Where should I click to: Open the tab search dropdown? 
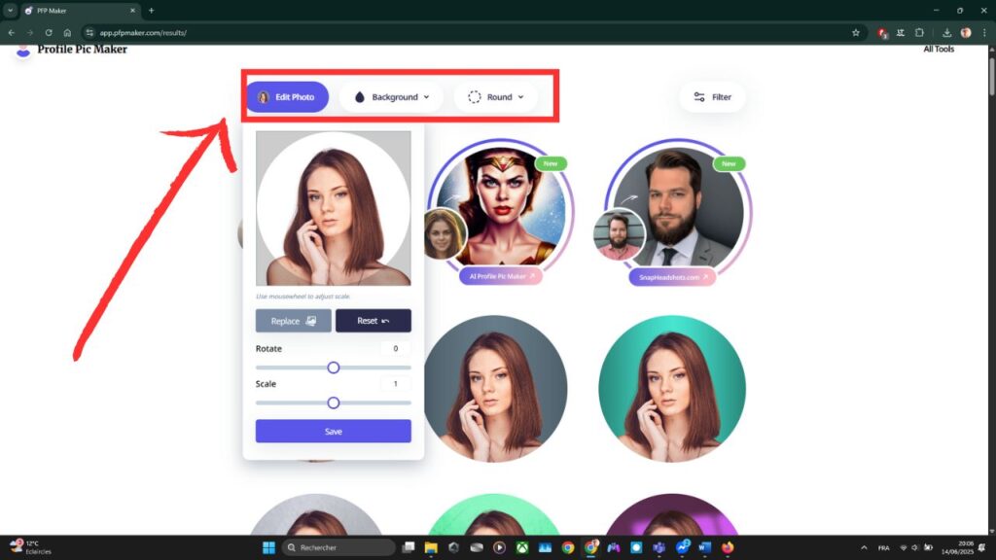pos(10,10)
